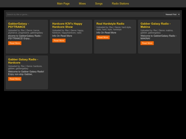The height and width of the screenshot is (139, 186).
Task: Click Read More on Hardcore K3V's Happy Hardcore Show
Action: [x=59, y=40]
